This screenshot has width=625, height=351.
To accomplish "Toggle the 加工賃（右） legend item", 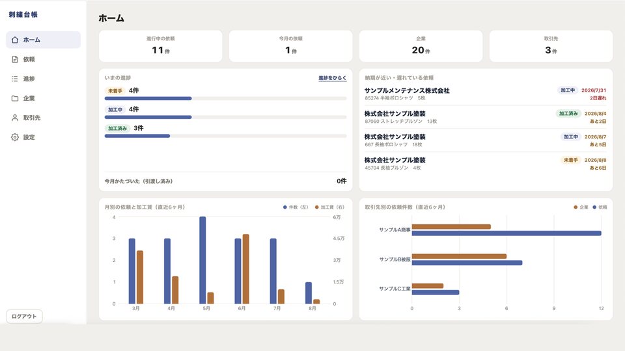I will 329,207.
